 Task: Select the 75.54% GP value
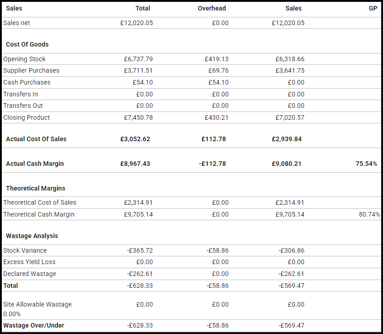[x=366, y=164]
